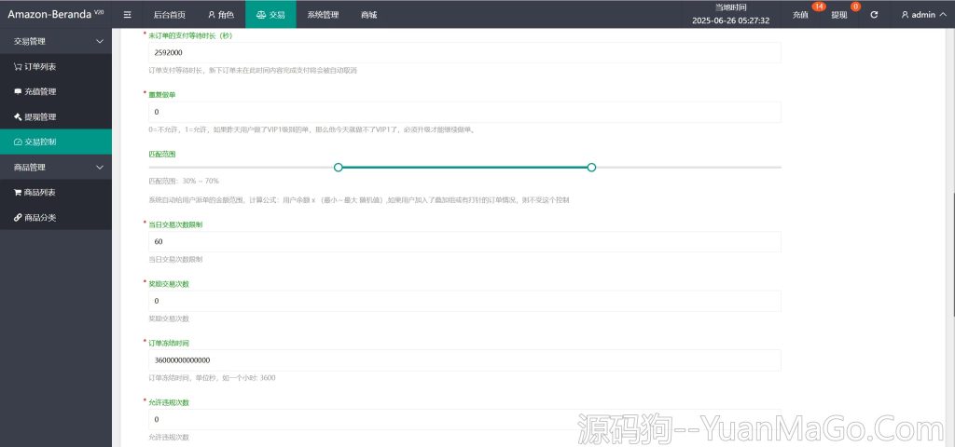Image resolution: width=955 pixels, height=447 pixels.
Task: Click the cart icon beside 订单列表
Action: pos(18,67)
